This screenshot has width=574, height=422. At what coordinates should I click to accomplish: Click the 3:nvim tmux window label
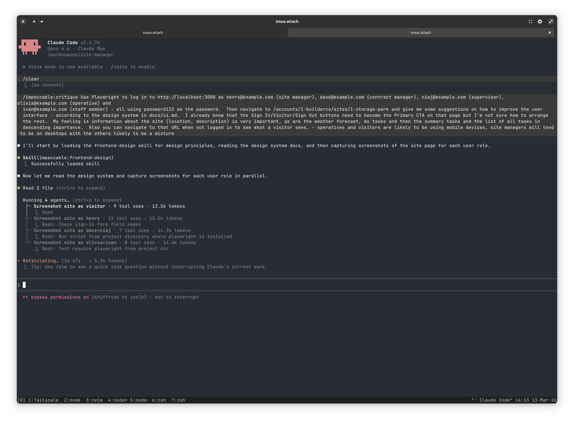click(94, 400)
